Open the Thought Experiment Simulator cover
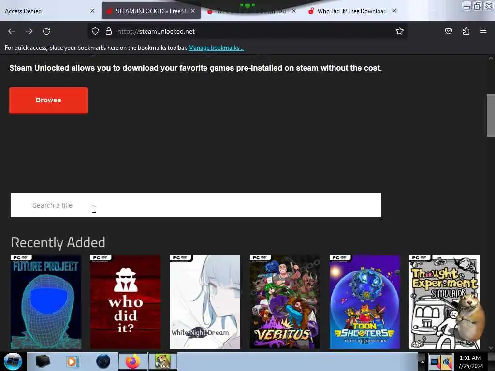Viewport: 495px width, 371px height. (444, 302)
